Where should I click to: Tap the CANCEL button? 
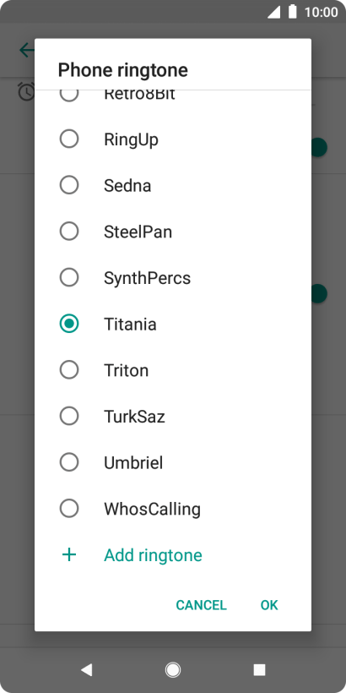[x=201, y=605]
